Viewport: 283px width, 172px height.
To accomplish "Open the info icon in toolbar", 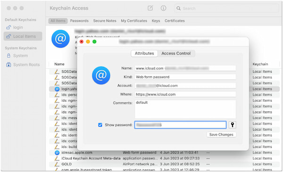I will (x=163, y=8).
